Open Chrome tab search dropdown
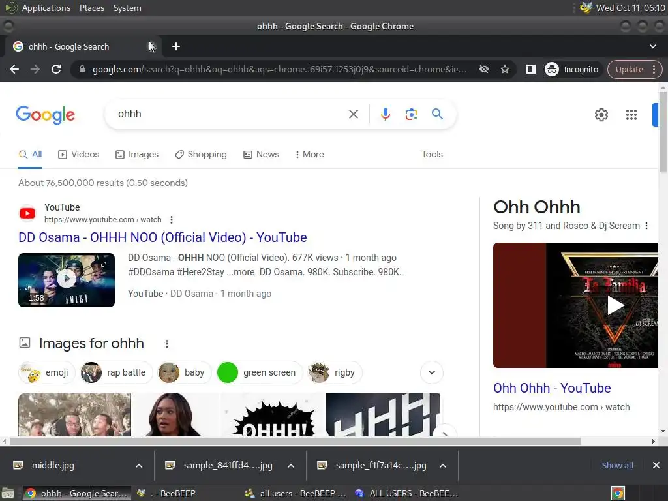The width and height of the screenshot is (668, 501). pyautogui.click(x=652, y=46)
